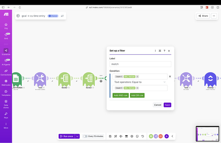Click the Make logo

[6, 14]
